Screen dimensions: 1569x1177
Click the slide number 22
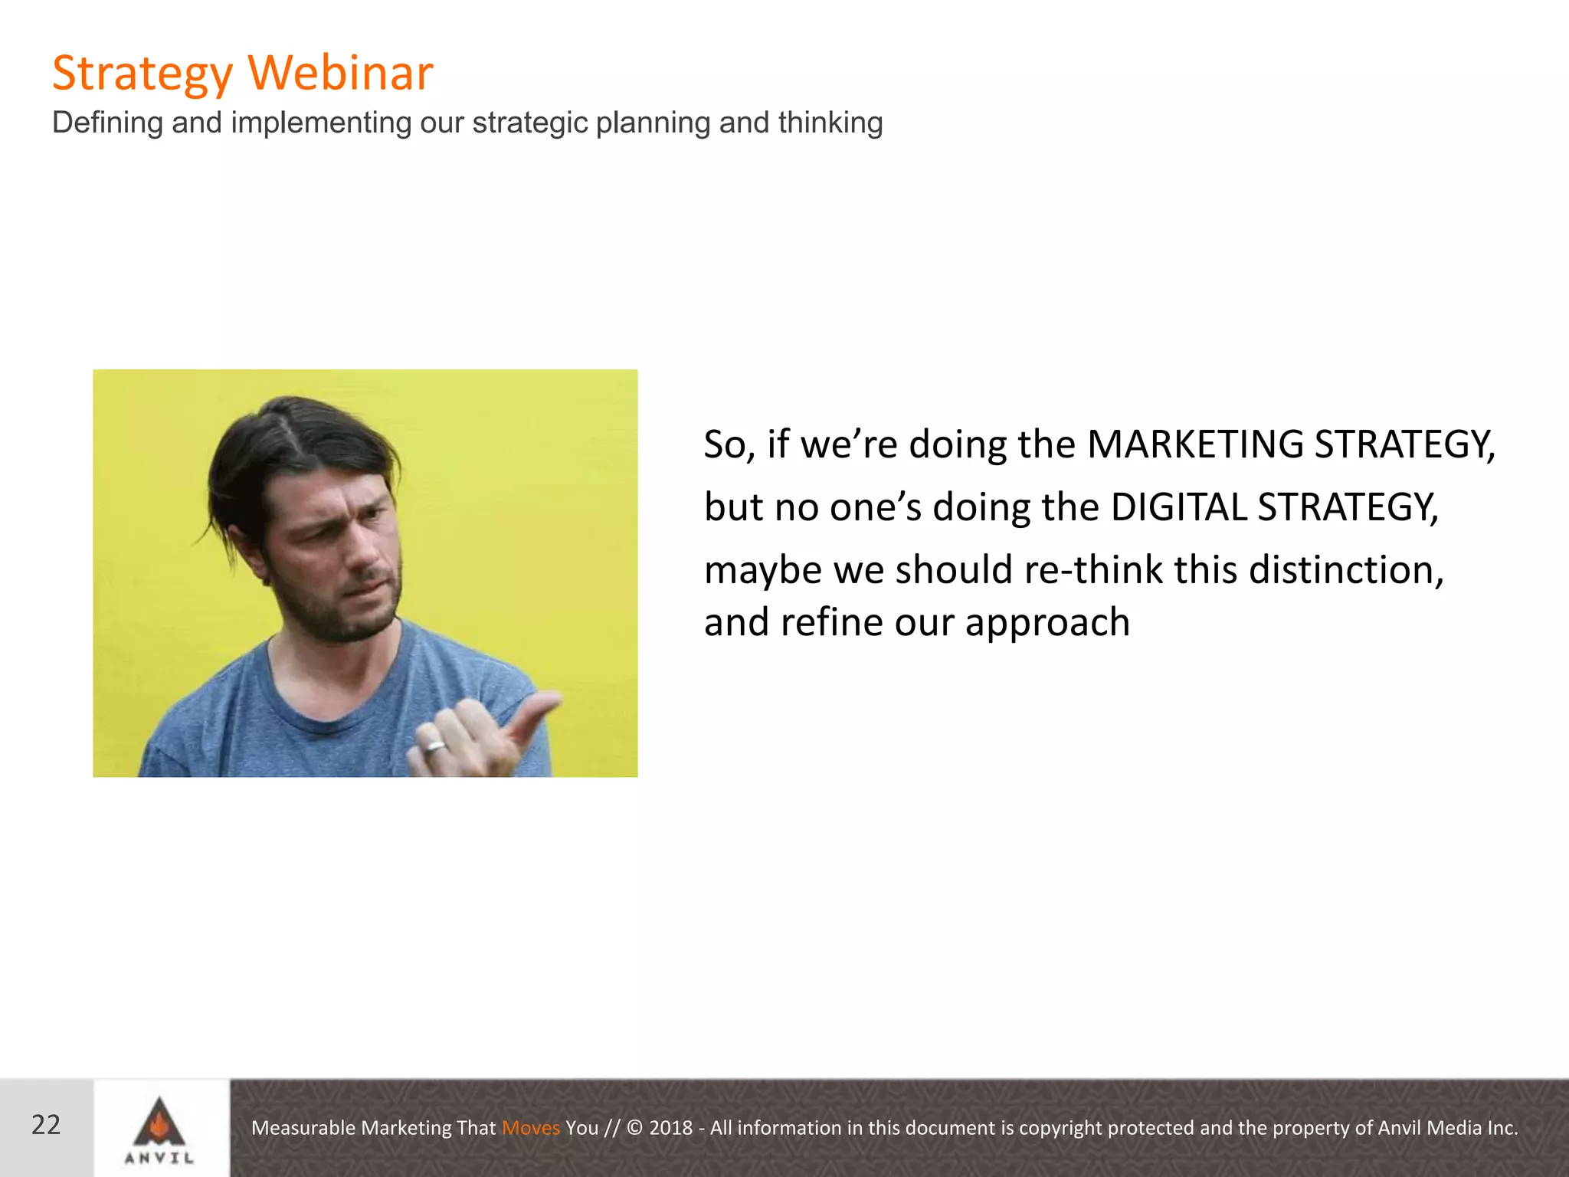tap(46, 1125)
